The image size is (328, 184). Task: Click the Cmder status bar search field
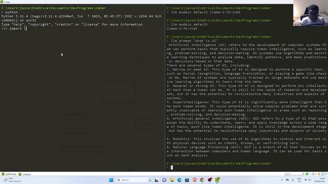click(294, 174)
